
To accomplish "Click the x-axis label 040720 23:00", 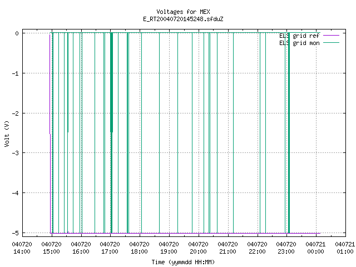I will pyautogui.click(x=286, y=248).
